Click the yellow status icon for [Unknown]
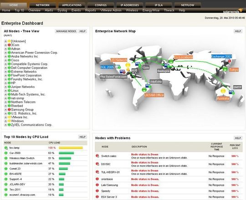This screenshot has height=200, width=246. (x=9, y=41)
